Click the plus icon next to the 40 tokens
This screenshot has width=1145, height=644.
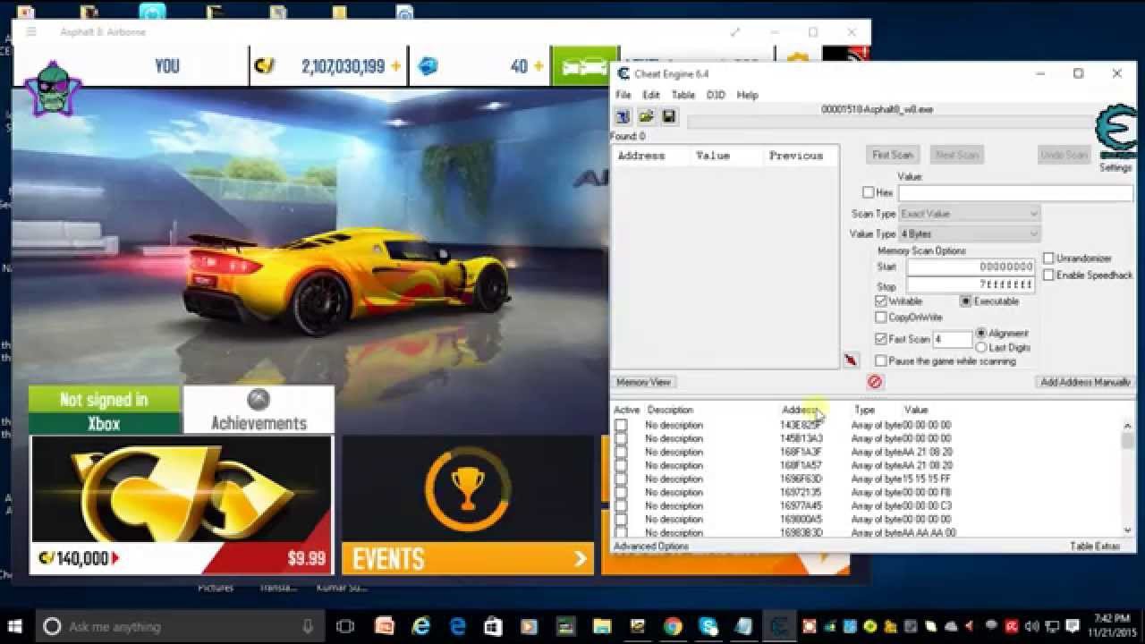click(x=539, y=66)
